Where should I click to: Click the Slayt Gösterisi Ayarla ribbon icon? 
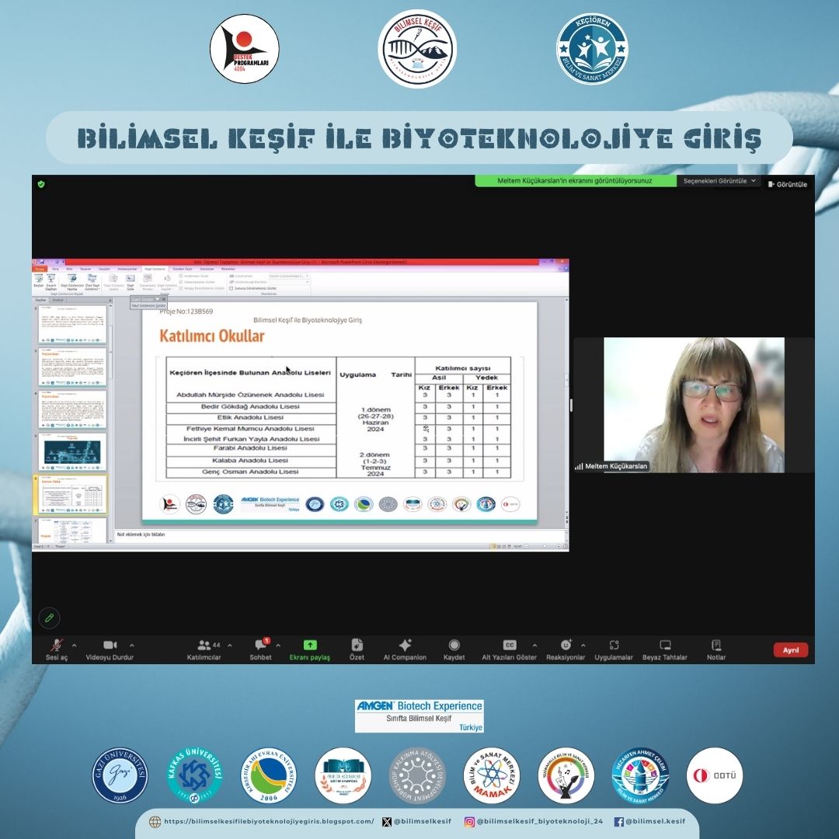[x=113, y=281]
